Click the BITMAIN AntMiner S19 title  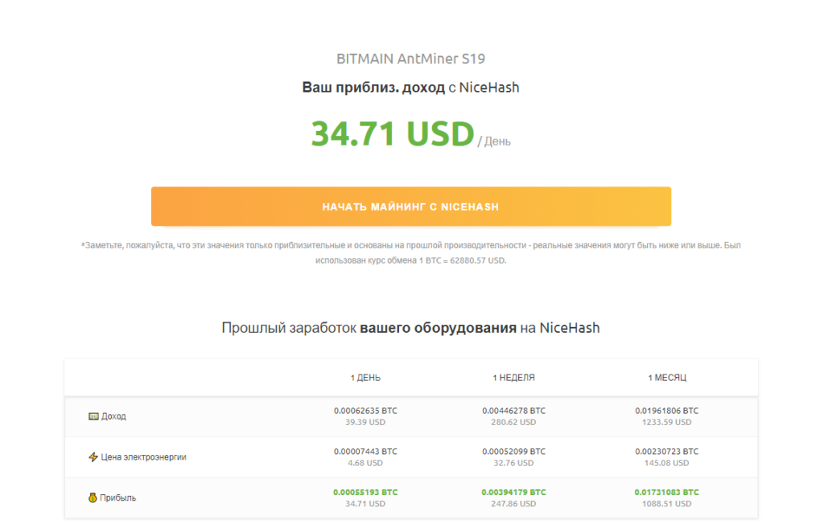click(x=410, y=59)
